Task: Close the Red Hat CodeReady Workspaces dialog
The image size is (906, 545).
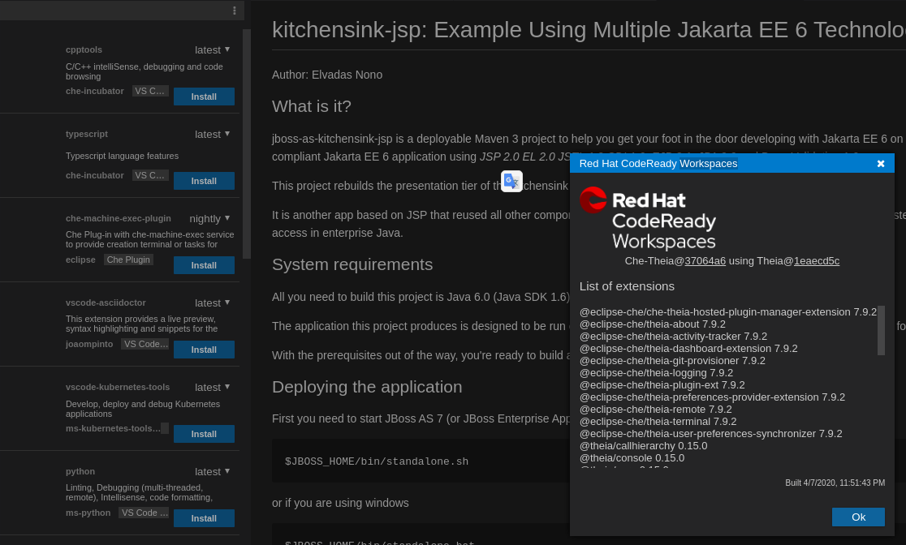Action: coord(881,164)
